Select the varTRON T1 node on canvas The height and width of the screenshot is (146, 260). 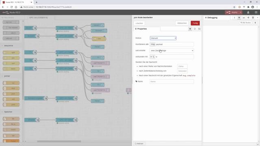click(x=100, y=63)
